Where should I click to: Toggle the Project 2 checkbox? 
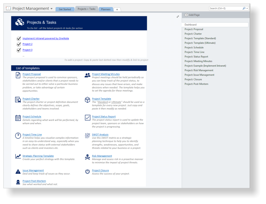tap(19, 44)
